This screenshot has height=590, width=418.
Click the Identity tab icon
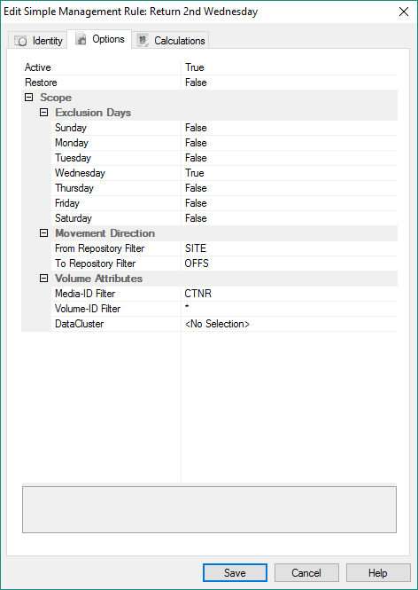20,41
